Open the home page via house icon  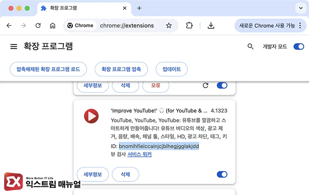pyautogui.click(x=53, y=26)
